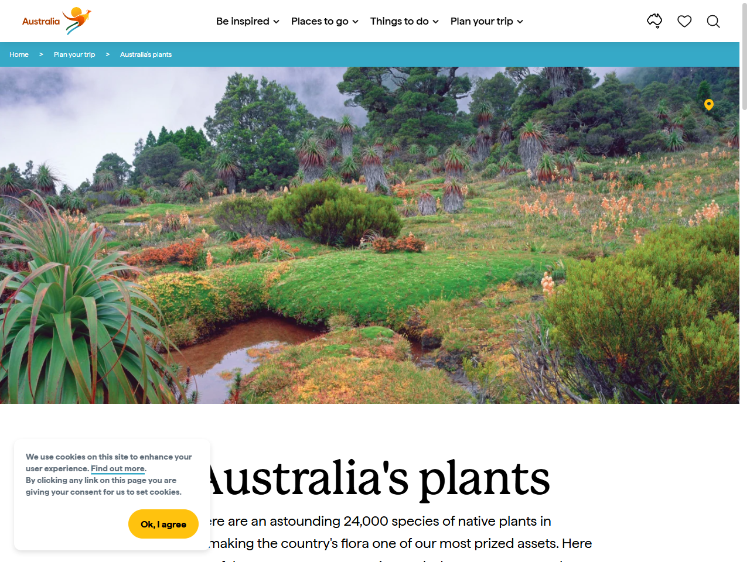Screen dimensions: 750x562
Task: Click the Things to do chevron icon
Action: click(x=435, y=22)
